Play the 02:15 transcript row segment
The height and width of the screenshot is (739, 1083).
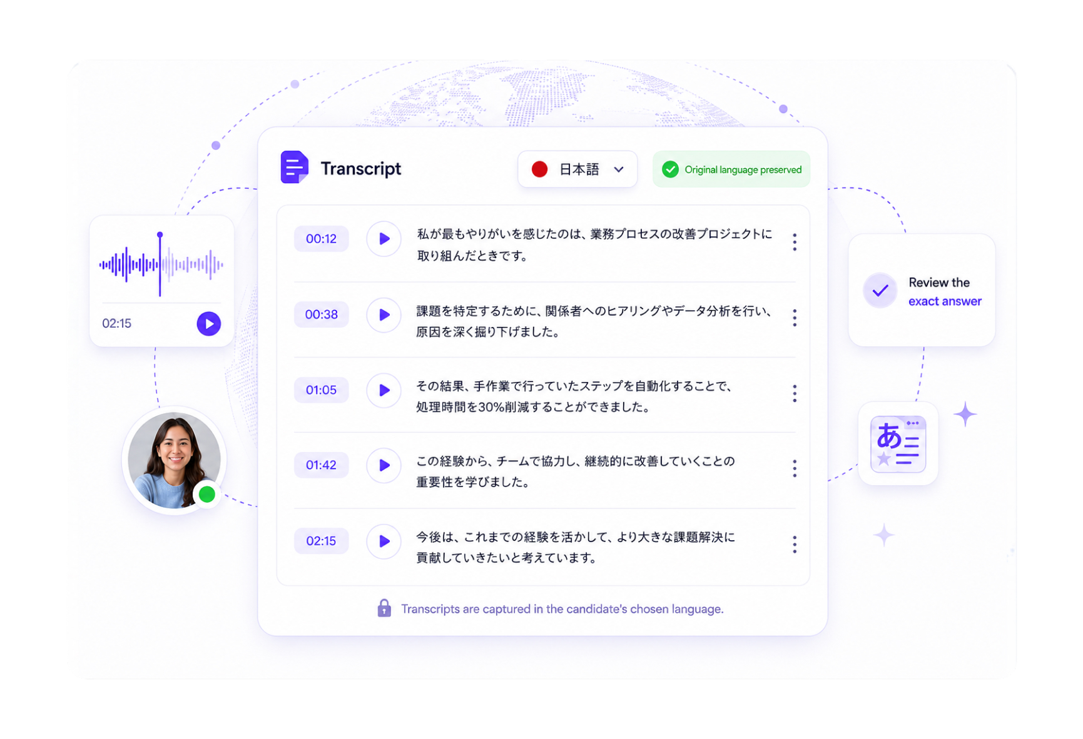384,541
